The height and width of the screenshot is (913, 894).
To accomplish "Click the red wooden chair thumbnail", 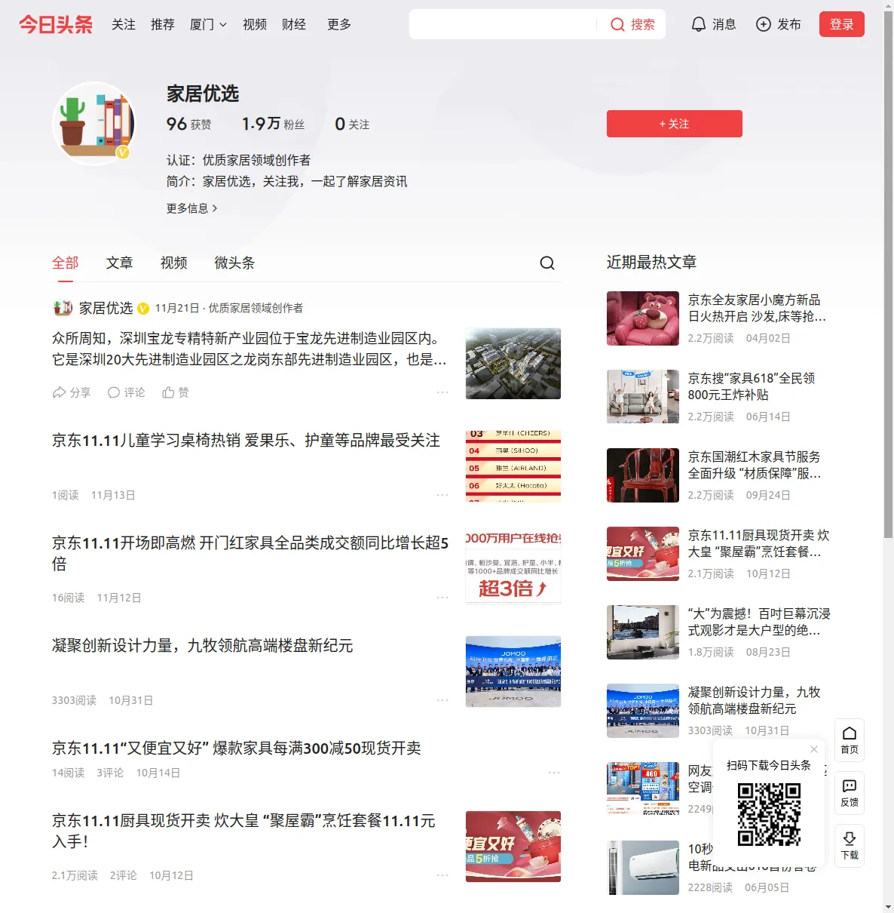I will pyautogui.click(x=643, y=475).
